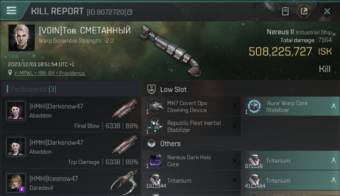Image resolution: width=340 pixels, height=196 pixels.
Task: Open Icesnow47 Daredevil participant entry
Action: coord(71,183)
